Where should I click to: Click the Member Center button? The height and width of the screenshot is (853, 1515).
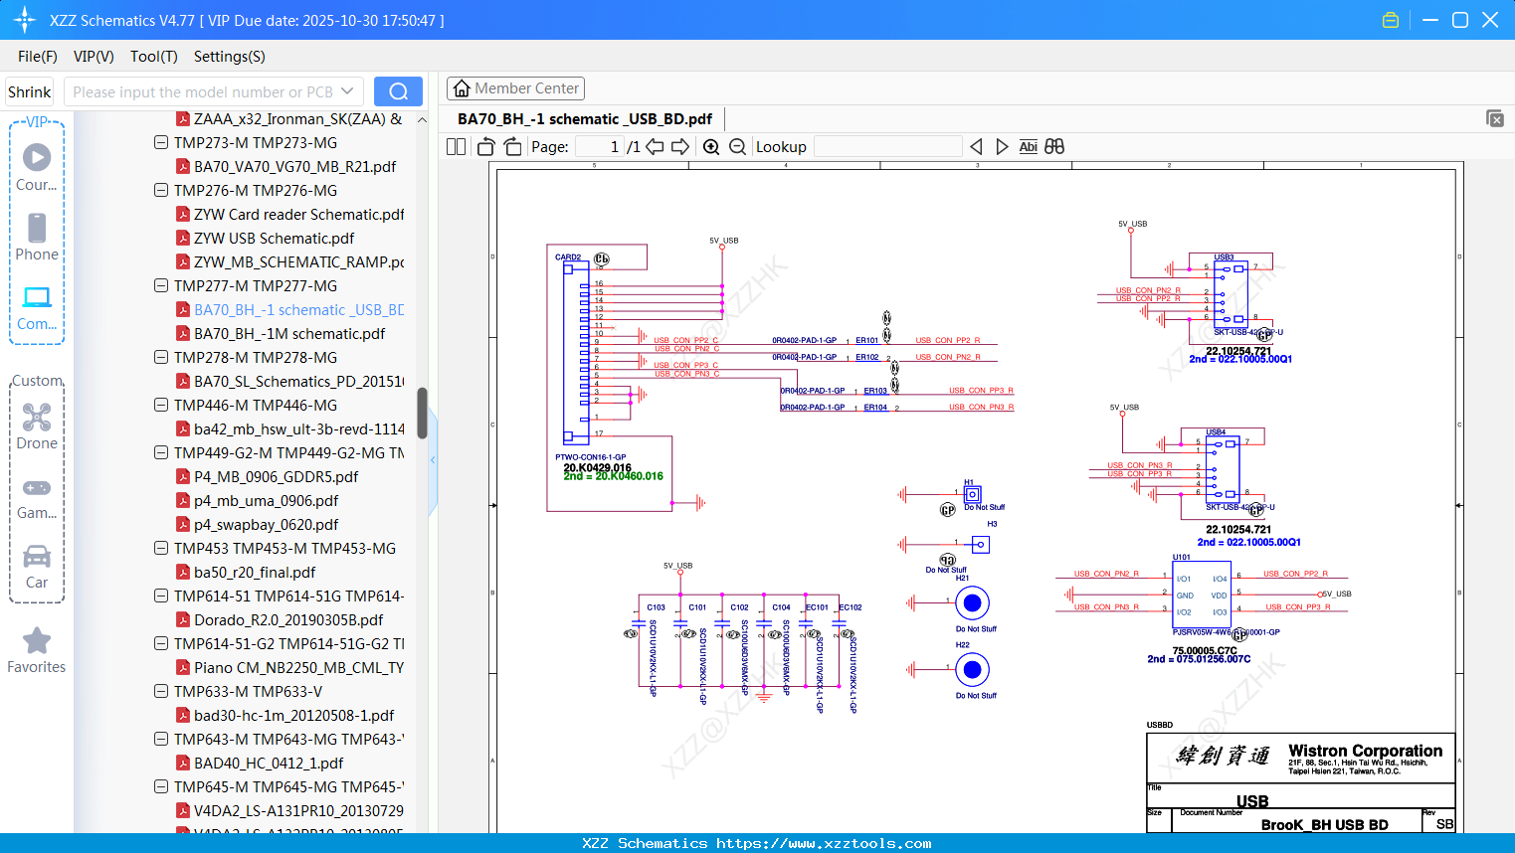(x=515, y=88)
